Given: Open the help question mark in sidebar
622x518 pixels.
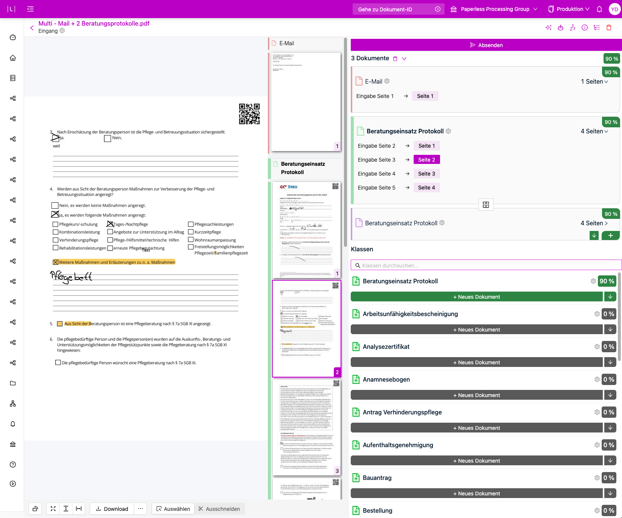Looking at the screenshot, I should tap(13, 465).
